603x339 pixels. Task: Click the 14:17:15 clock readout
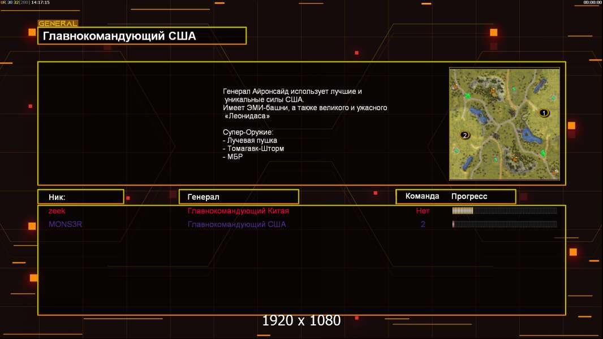40,2
